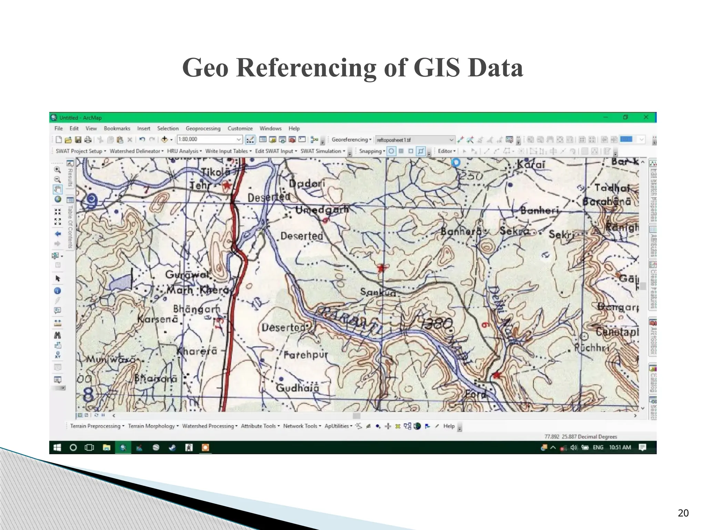Click the Find binoculars tool

tap(58, 335)
